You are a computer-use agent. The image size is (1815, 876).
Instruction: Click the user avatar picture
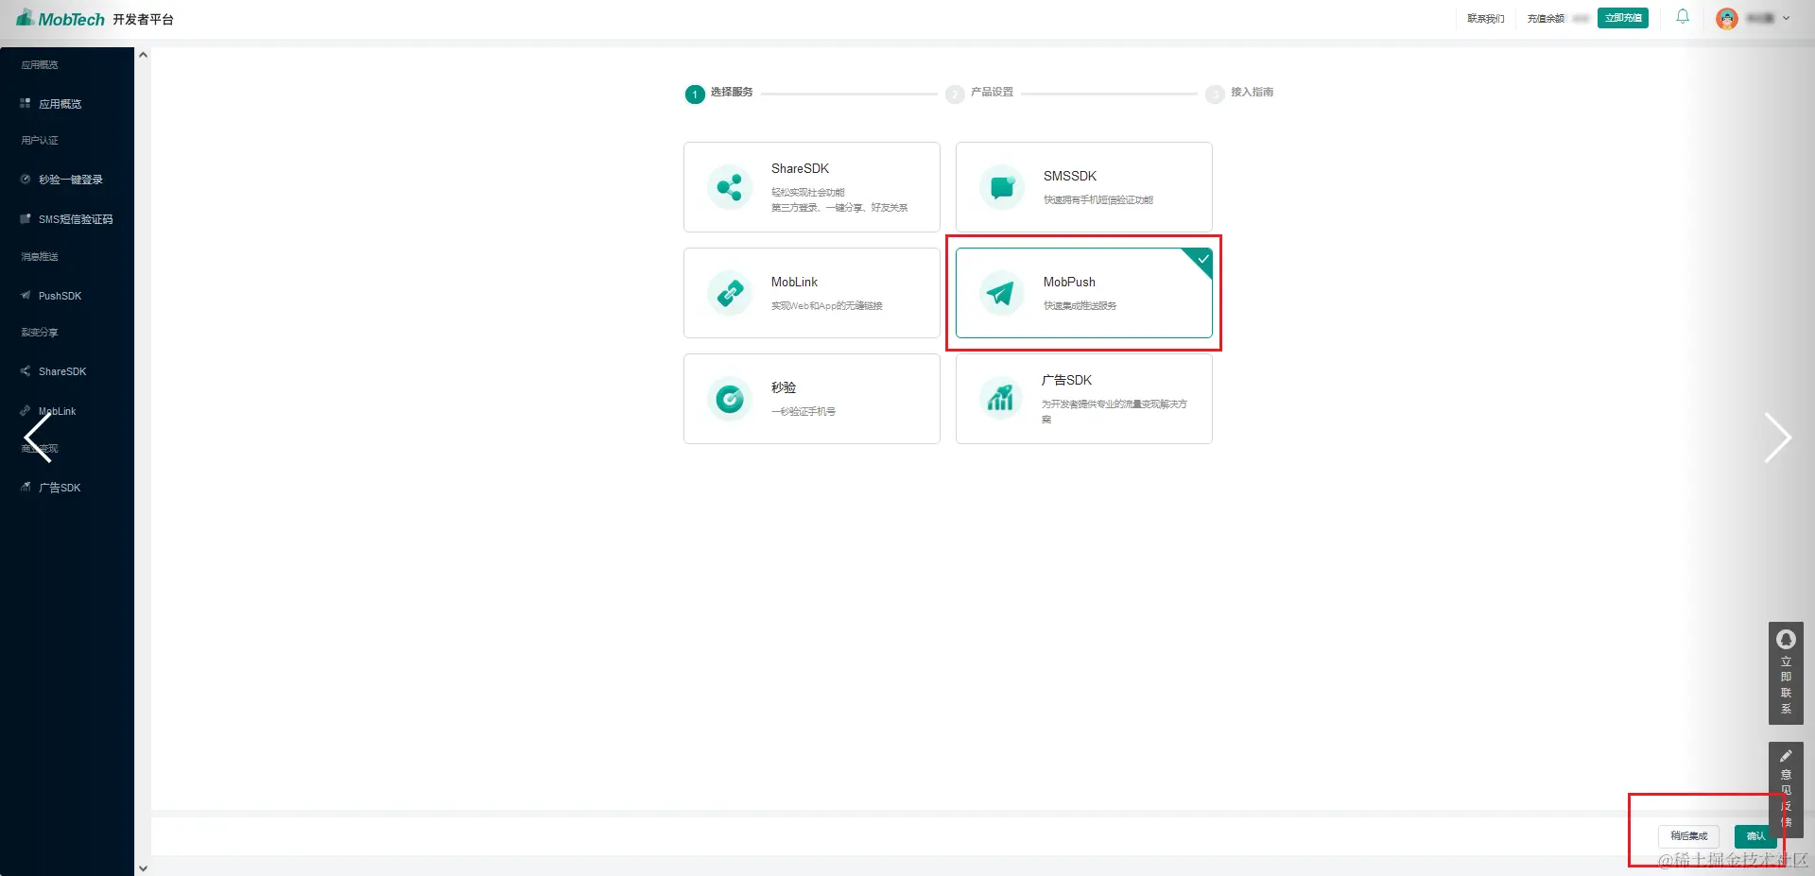click(1727, 19)
